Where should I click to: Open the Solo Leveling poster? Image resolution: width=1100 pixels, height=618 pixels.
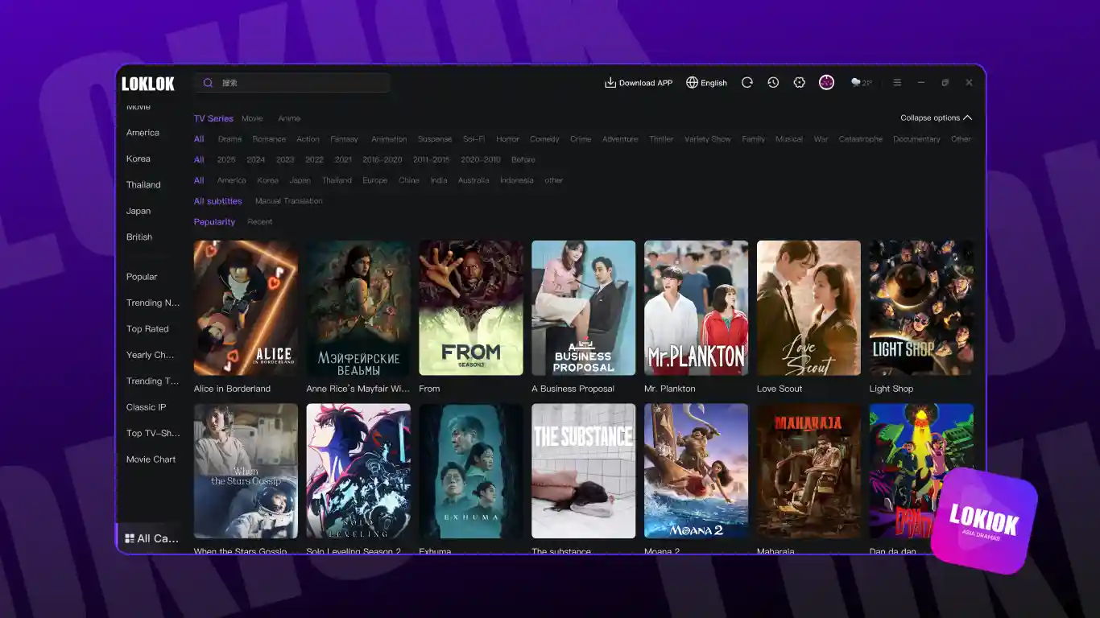(358, 471)
